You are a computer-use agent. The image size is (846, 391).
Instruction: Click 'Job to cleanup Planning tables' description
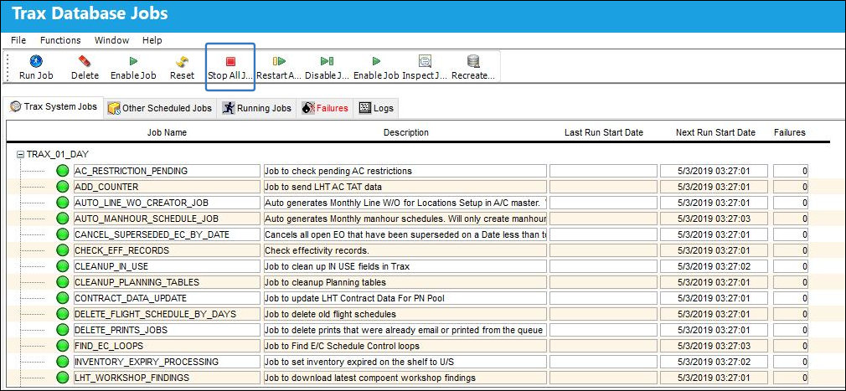(405, 283)
